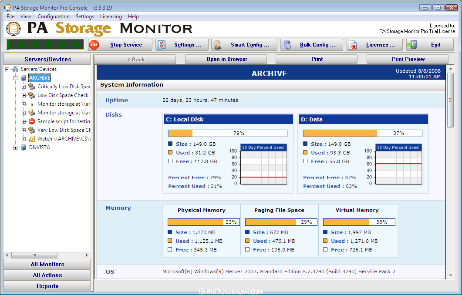Open the File menu

pos(10,17)
